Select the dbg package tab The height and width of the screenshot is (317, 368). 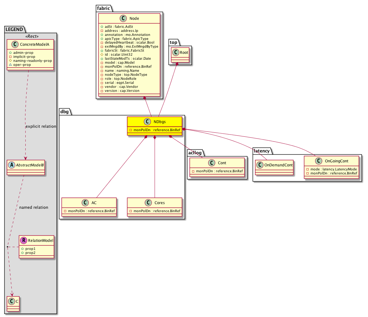64,111
